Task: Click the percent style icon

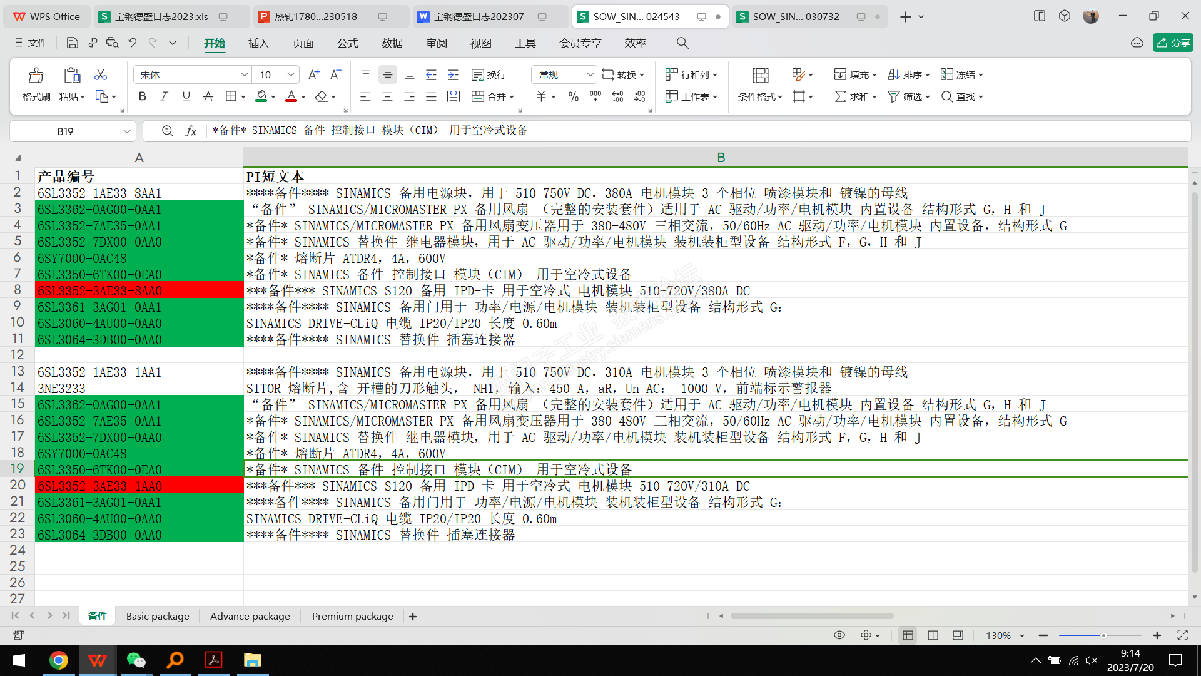Action: (x=573, y=96)
